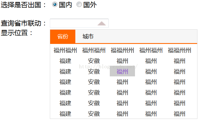Choose 福州福州 in the leftmost column's top row
This screenshot has width=212, height=127.
pyautogui.click(x=65, y=50)
